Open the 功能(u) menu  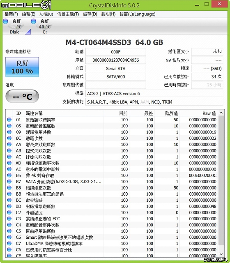(46, 14)
